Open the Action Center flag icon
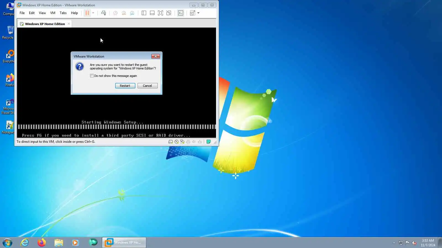Image resolution: width=442 pixels, height=248 pixels. 407,243
